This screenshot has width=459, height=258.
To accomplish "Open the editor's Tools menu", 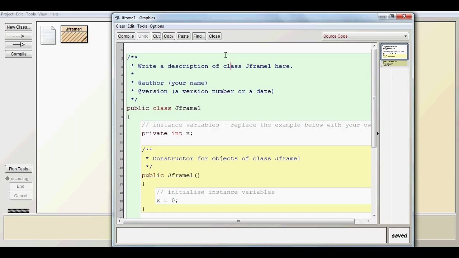I will [142, 26].
